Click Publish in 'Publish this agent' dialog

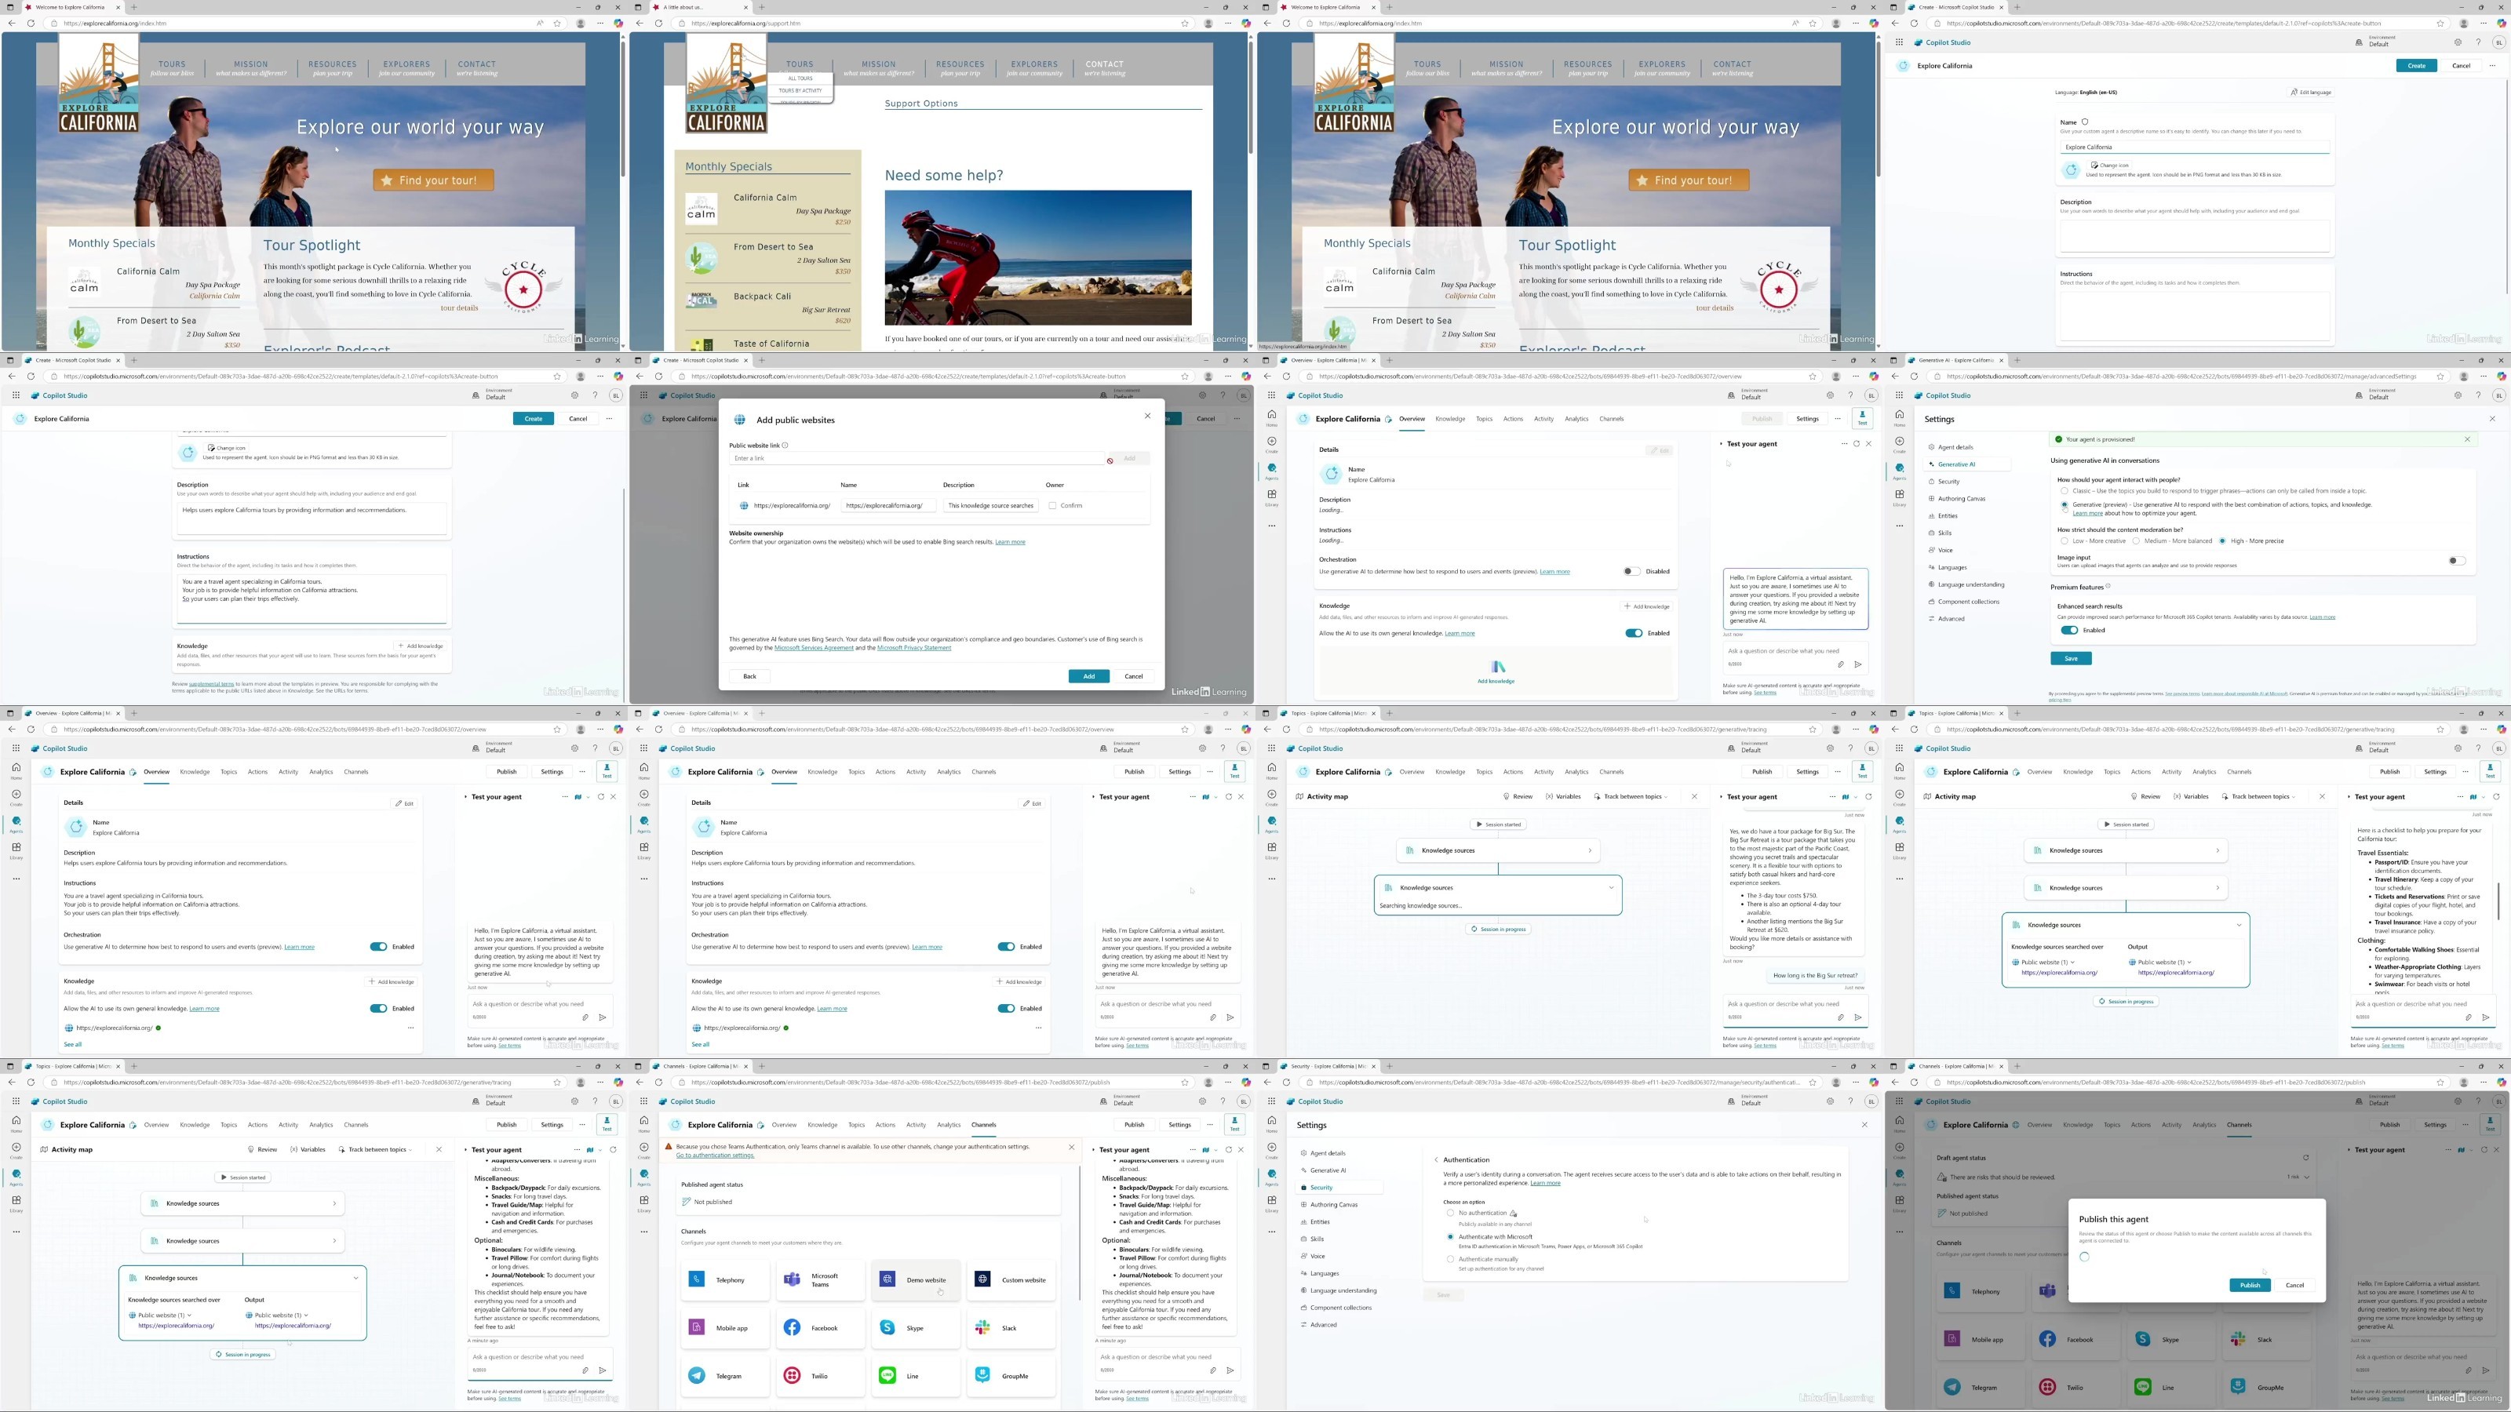tap(2249, 1286)
